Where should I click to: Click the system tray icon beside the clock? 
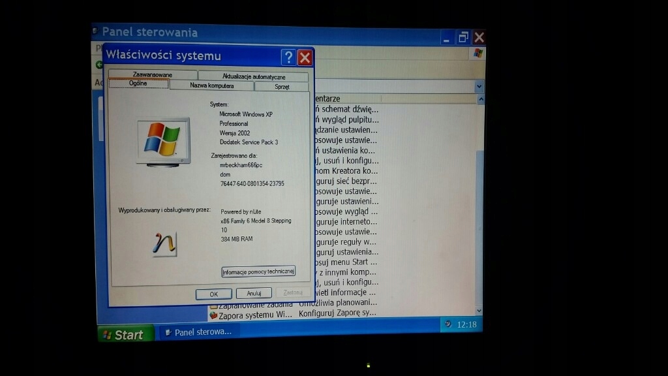(448, 324)
